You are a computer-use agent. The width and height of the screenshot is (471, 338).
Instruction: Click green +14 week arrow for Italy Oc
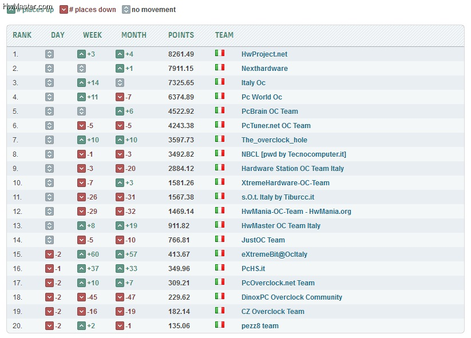click(x=81, y=82)
